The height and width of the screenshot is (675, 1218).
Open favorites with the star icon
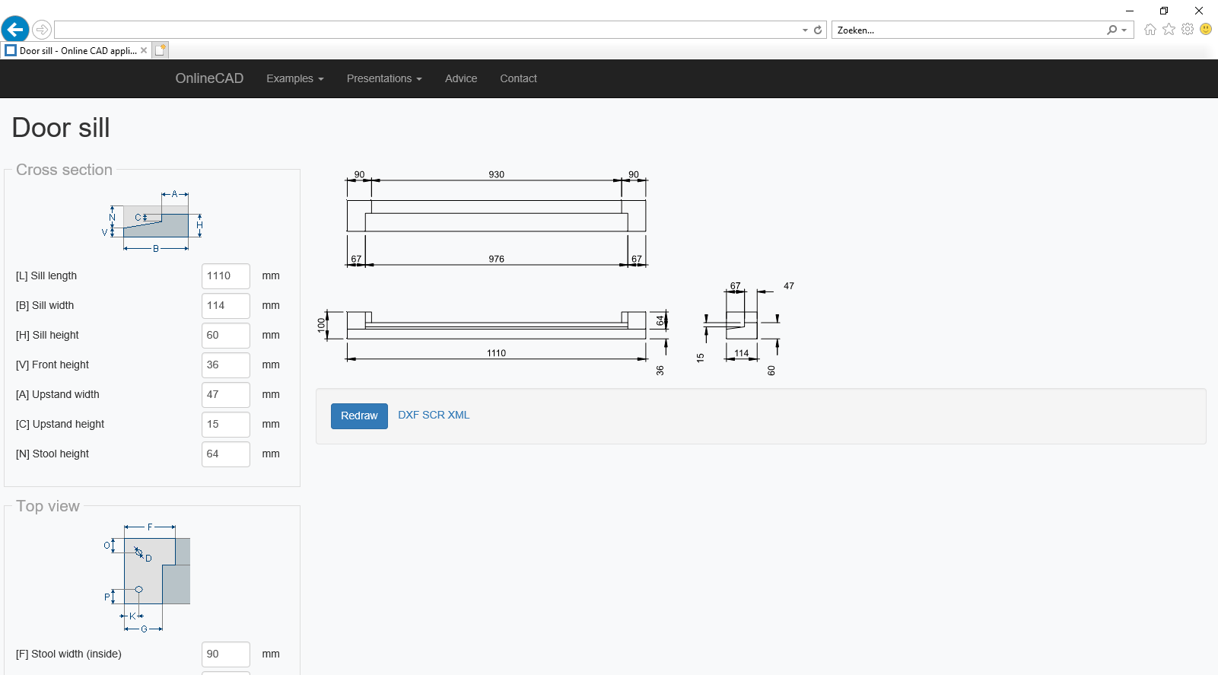click(1169, 30)
